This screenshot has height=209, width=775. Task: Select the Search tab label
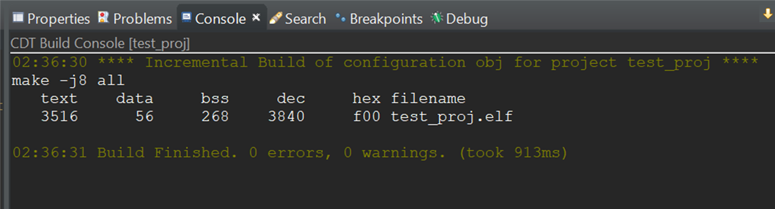[x=305, y=19]
